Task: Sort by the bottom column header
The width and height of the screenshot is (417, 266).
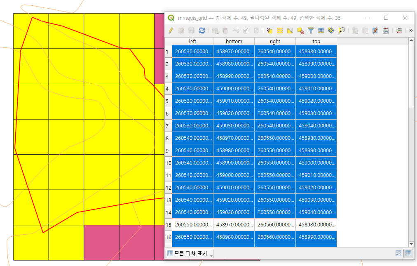Action: coord(234,42)
